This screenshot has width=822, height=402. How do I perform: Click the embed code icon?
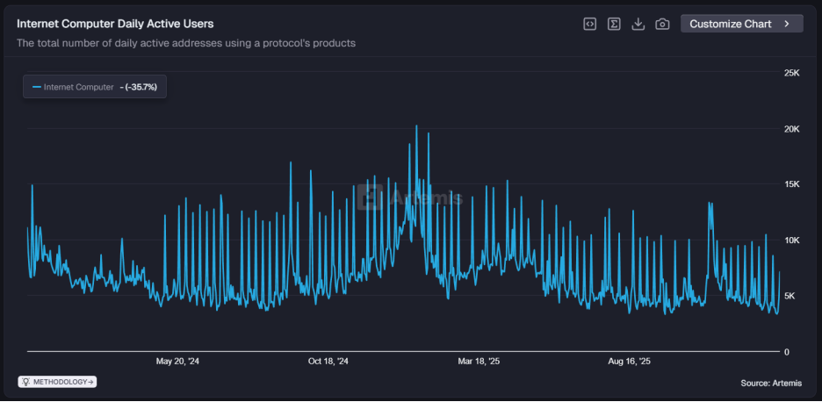tap(590, 24)
